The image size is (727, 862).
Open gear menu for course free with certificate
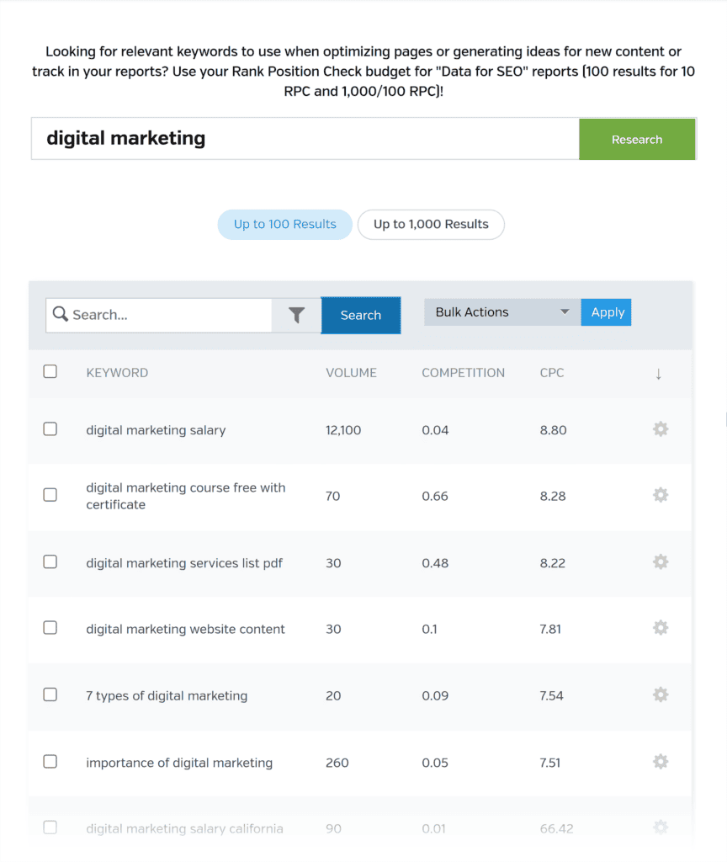point(661,495)
